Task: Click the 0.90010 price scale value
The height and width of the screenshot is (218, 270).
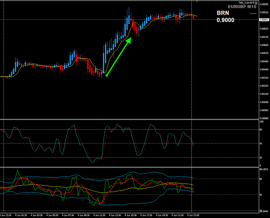Action: [x=264, y=12]
